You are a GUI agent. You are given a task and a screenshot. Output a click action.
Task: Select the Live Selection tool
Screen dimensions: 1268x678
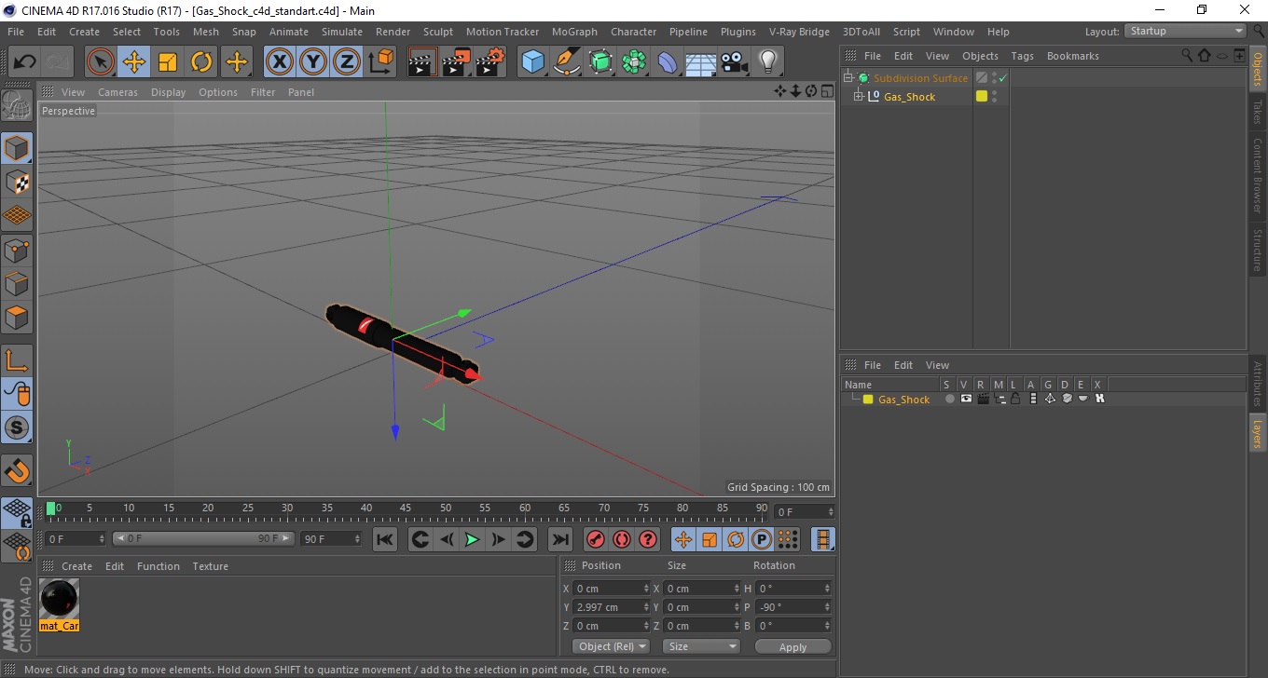pyautogui.click(x=101, y=62)
